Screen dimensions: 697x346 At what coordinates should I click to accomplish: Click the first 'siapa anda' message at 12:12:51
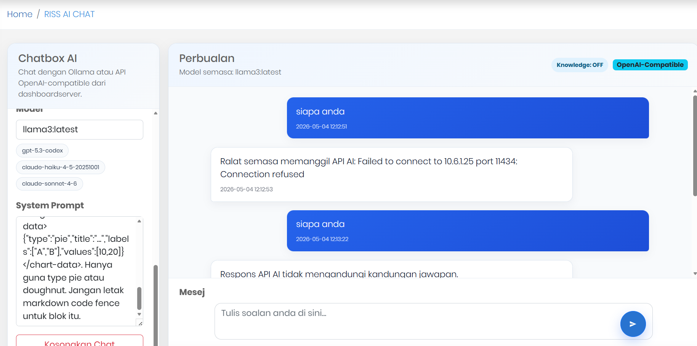click(468, 118)
